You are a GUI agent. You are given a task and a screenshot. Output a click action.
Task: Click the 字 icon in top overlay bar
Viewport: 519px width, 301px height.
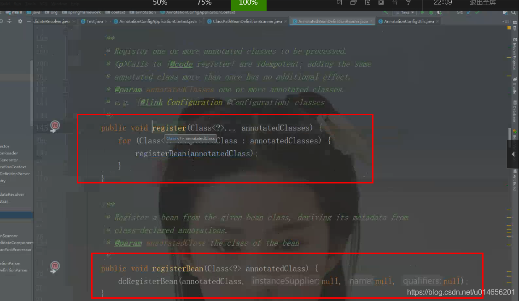tap(409, 3)
